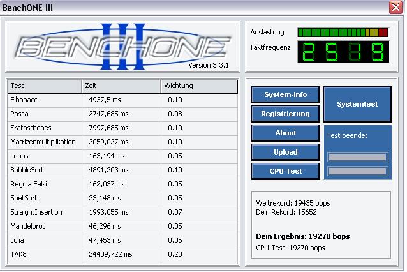The image size is (407, 272).
Task: Click the 0.07 weighting for StraightInsertion
Action: [x=175, y=212]
